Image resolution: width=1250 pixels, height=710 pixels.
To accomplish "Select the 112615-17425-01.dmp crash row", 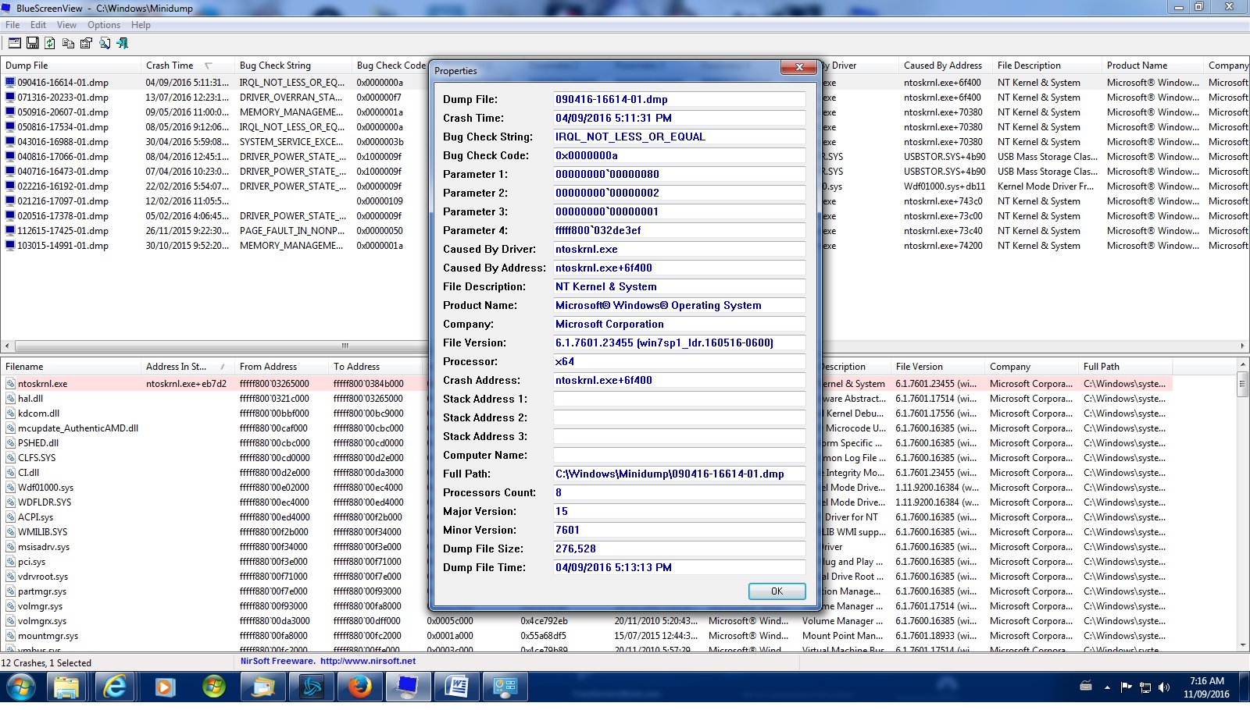I will coord(63,231).
